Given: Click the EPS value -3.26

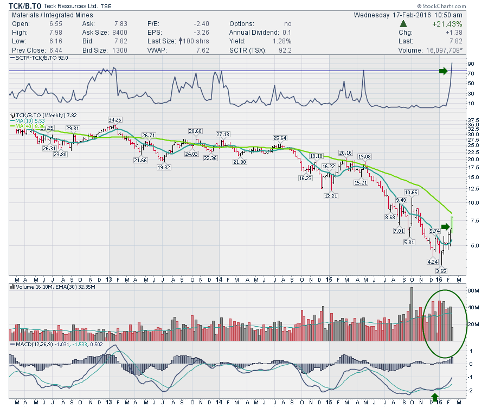Looking at the screenshot, I should coord(201,33).
